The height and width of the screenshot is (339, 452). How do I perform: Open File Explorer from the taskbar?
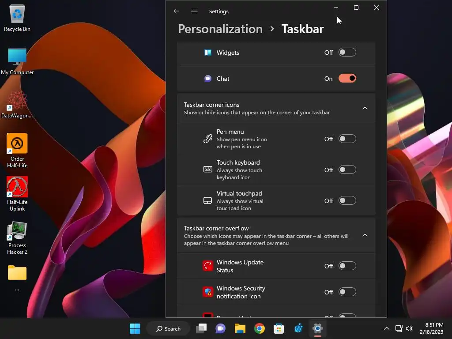(x=240, y=328)
